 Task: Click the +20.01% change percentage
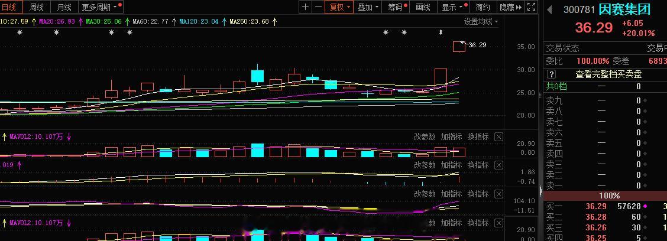pyautogui.click(x=638, y=33)
